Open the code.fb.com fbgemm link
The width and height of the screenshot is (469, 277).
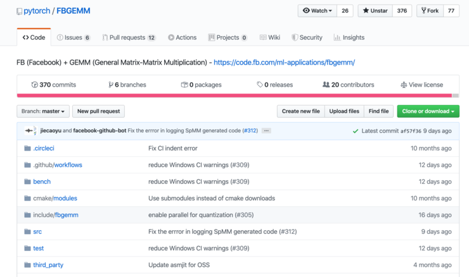(284, 63)
